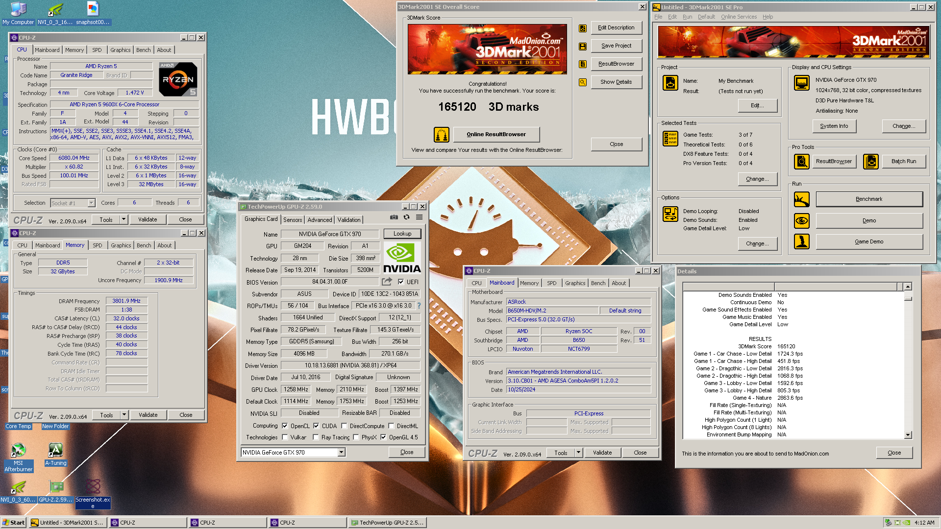The width and height of the screenshot is (941, 529).
Task: Open A-Tuning desktop shortcut
Action: pyautogui.click(x=55, y=454)
